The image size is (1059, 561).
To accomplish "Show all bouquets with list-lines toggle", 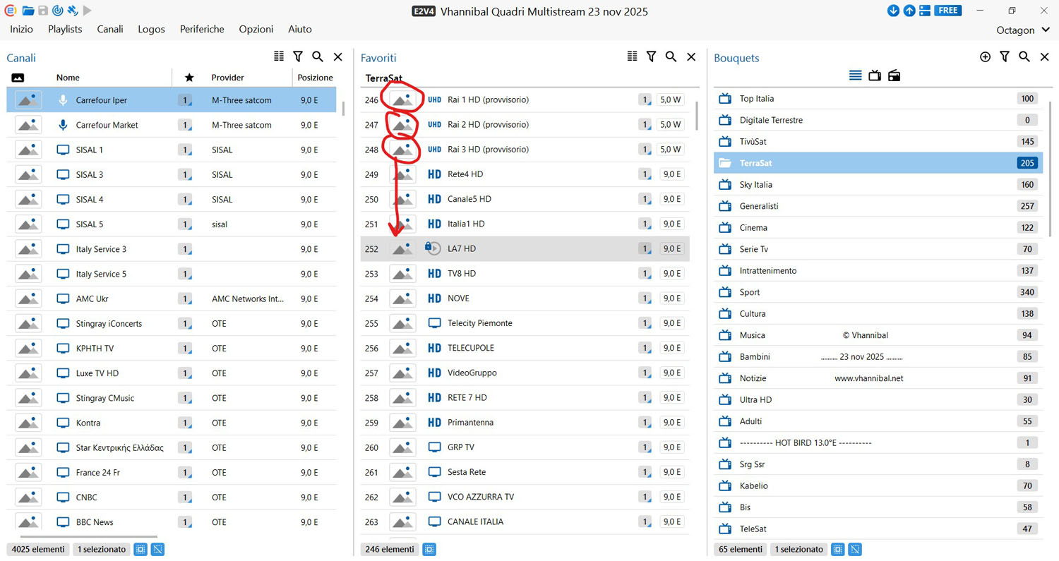I will pos(855,76).
